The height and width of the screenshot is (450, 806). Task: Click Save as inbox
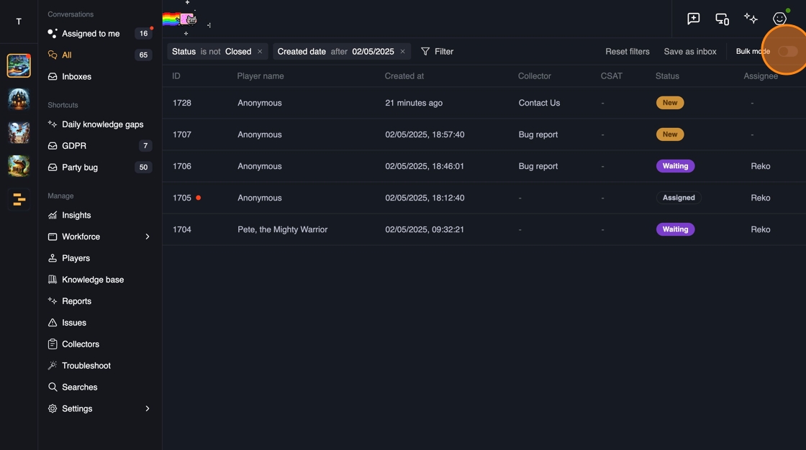(x=690, y=52)
